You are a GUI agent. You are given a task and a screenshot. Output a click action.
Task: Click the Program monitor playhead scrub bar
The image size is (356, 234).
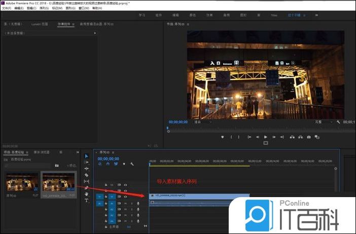click(254, 128)
